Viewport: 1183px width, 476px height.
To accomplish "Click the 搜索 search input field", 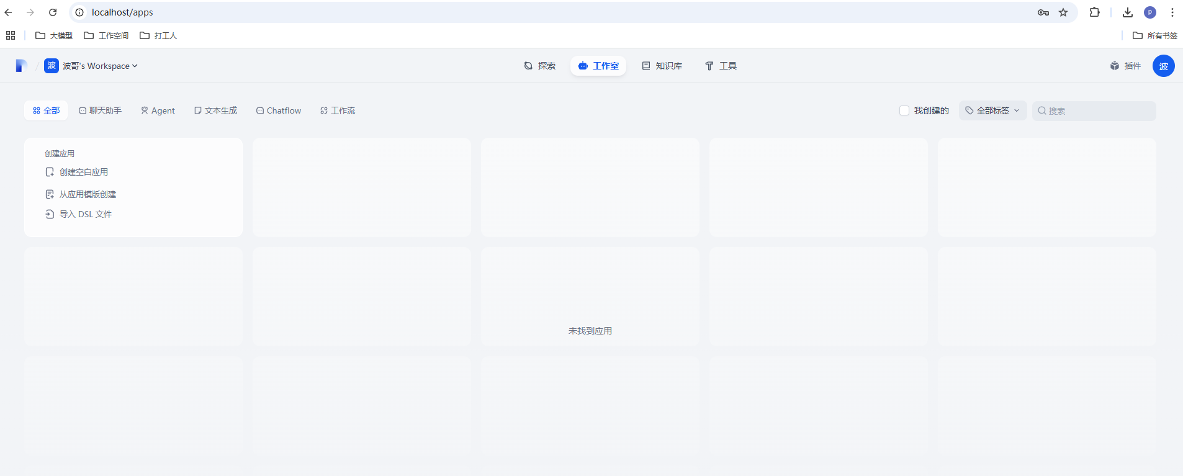I will [x=1099, y=110].
